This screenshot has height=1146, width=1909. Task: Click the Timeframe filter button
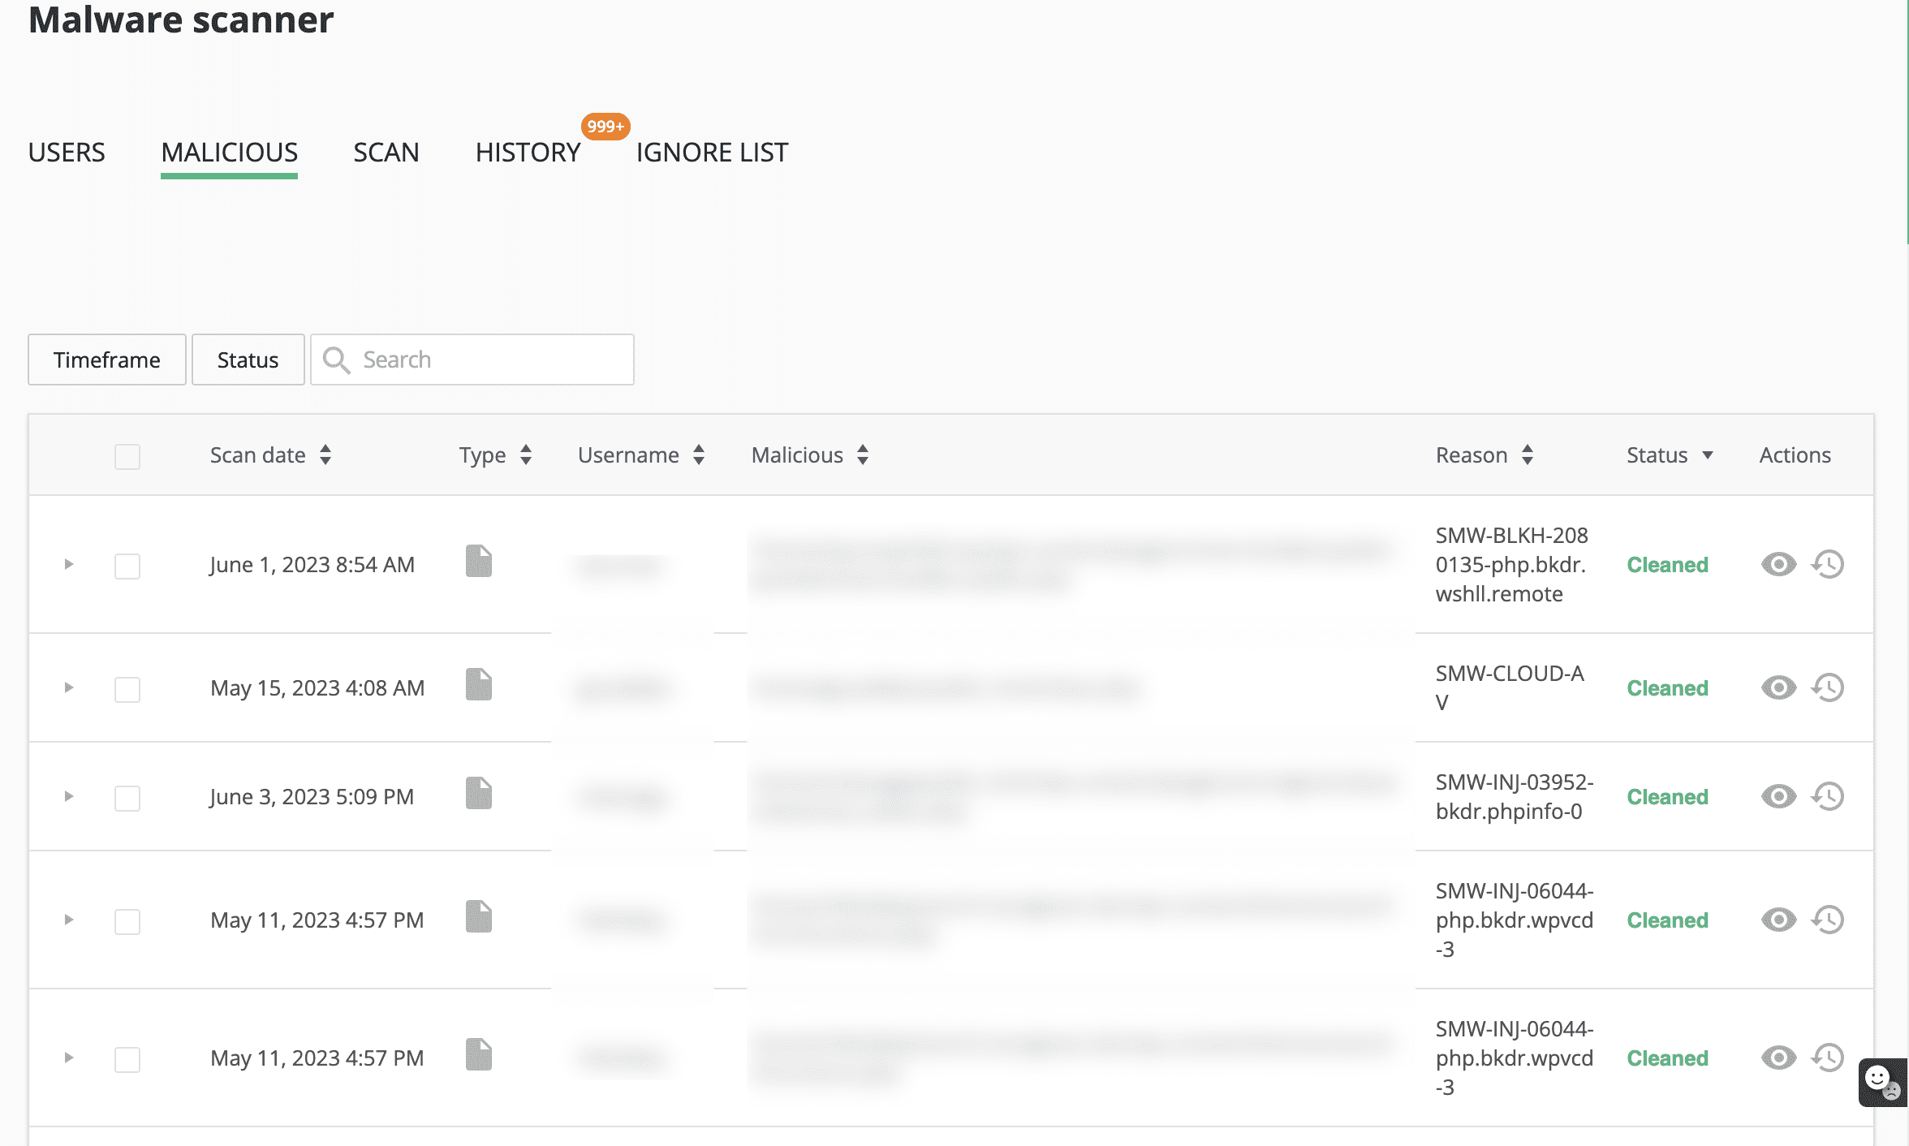(x=107, y=360)
